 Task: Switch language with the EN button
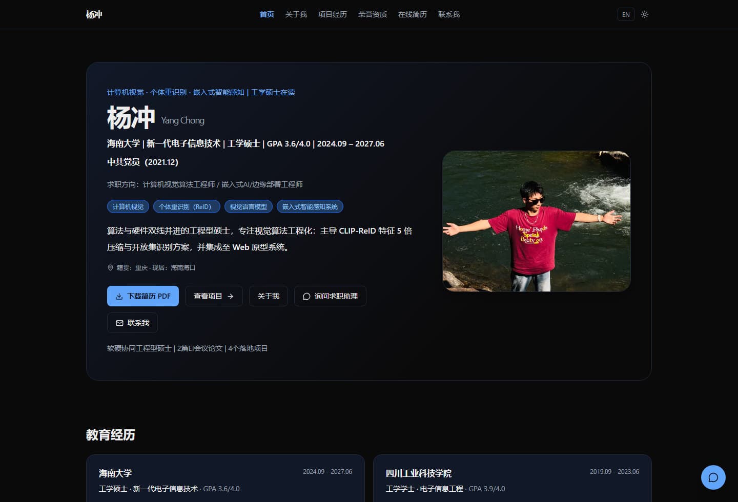[626, 14]
